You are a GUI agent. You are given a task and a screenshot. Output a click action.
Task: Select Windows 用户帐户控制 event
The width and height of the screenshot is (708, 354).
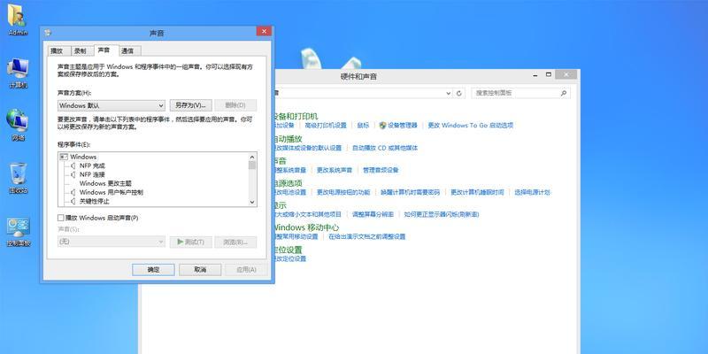click(112, 192)
